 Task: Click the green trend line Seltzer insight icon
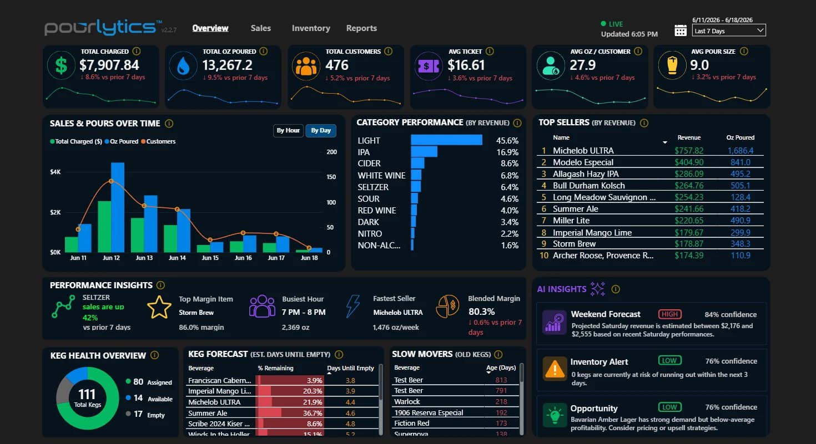(63, 307)
